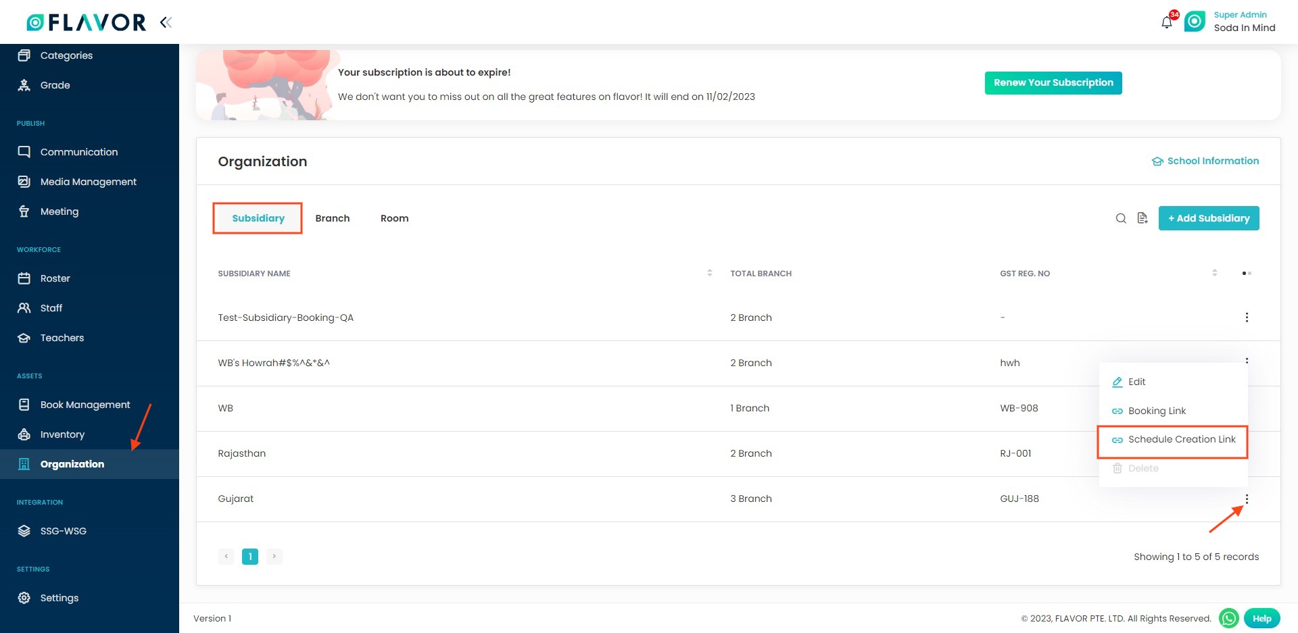
Task: Select Schedule Creation Link menu item
Action: 1173,440
